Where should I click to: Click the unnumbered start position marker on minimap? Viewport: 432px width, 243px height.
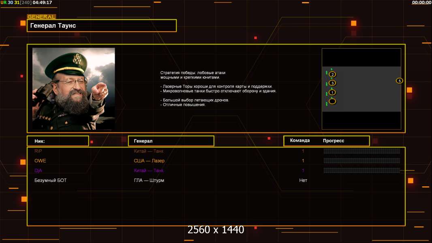point(333,101)
